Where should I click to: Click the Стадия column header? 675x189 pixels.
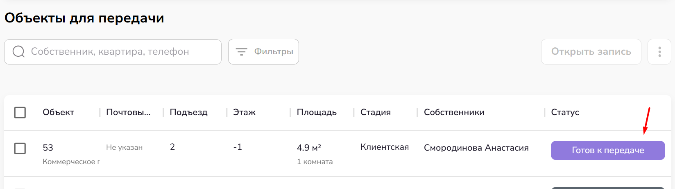375,112
